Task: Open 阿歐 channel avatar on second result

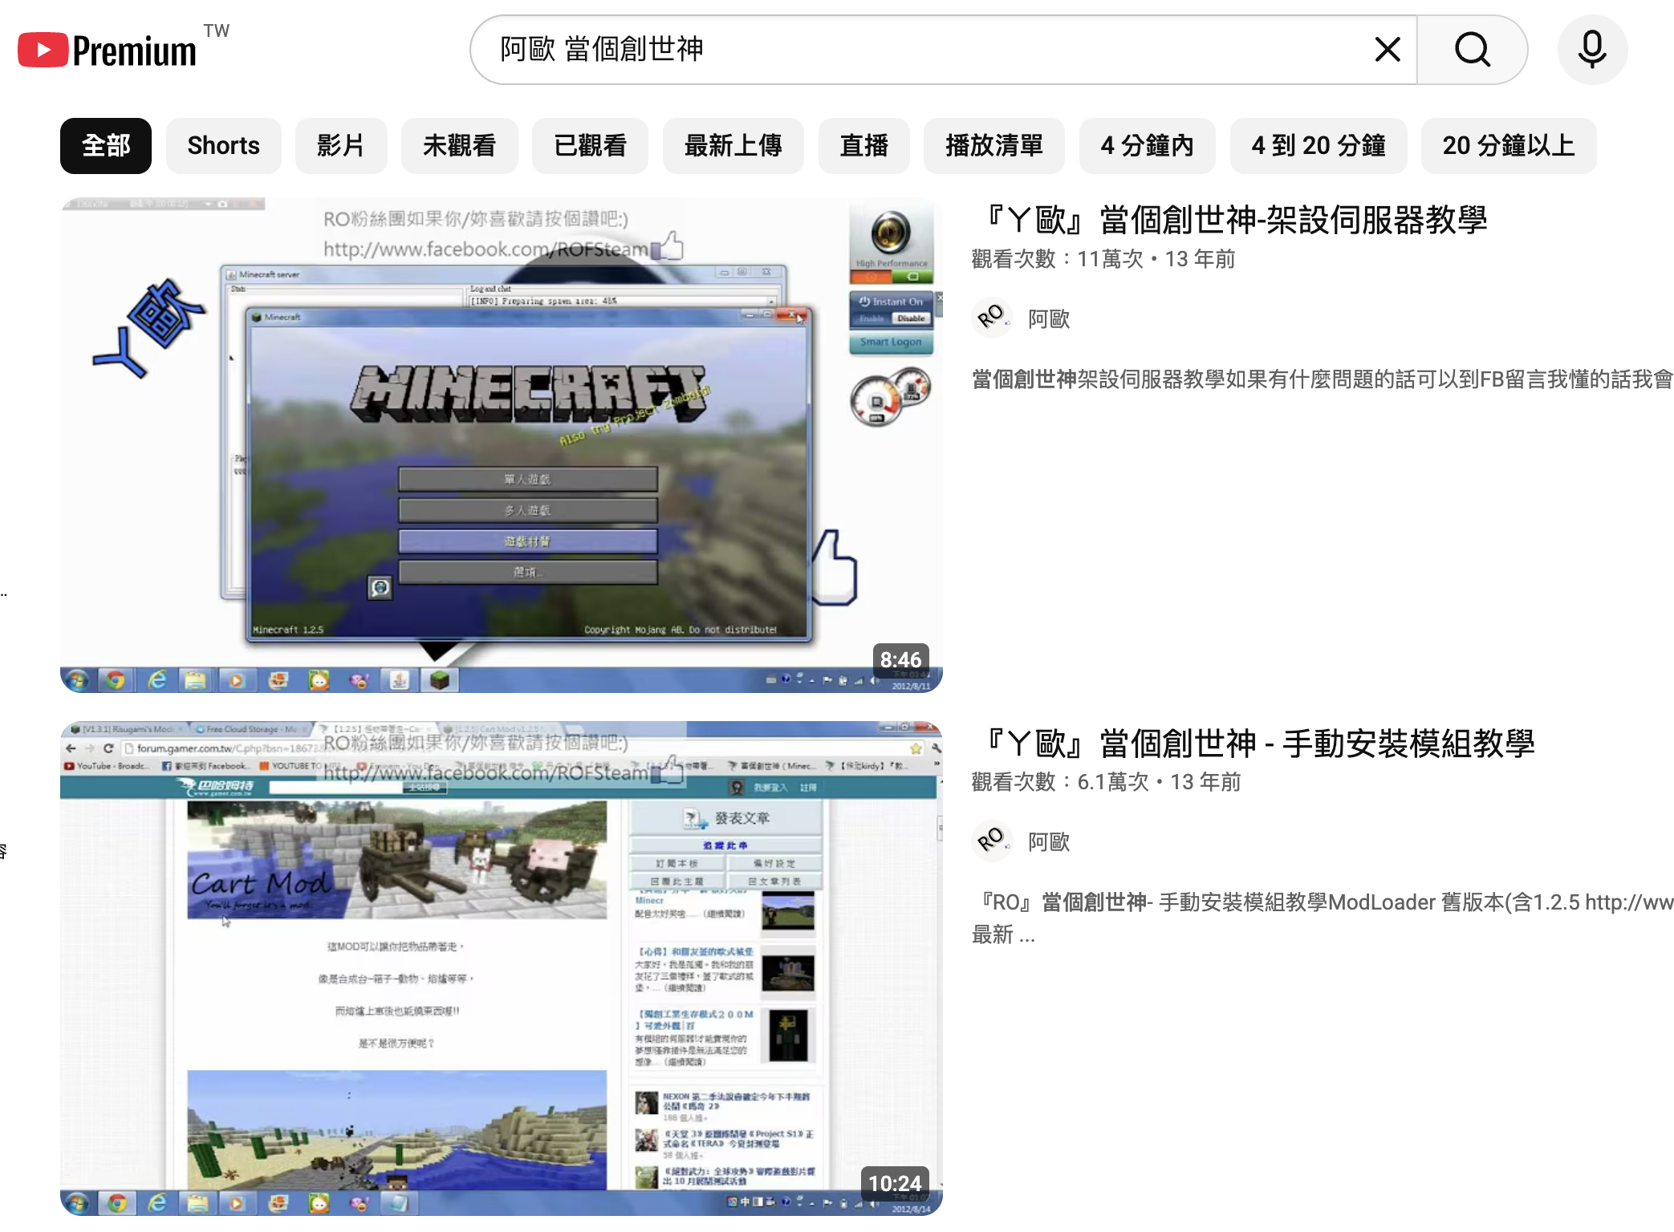Action: pos(991,841)
